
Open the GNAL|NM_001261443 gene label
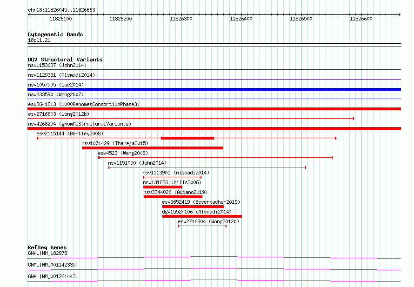[x=52, y=276]
